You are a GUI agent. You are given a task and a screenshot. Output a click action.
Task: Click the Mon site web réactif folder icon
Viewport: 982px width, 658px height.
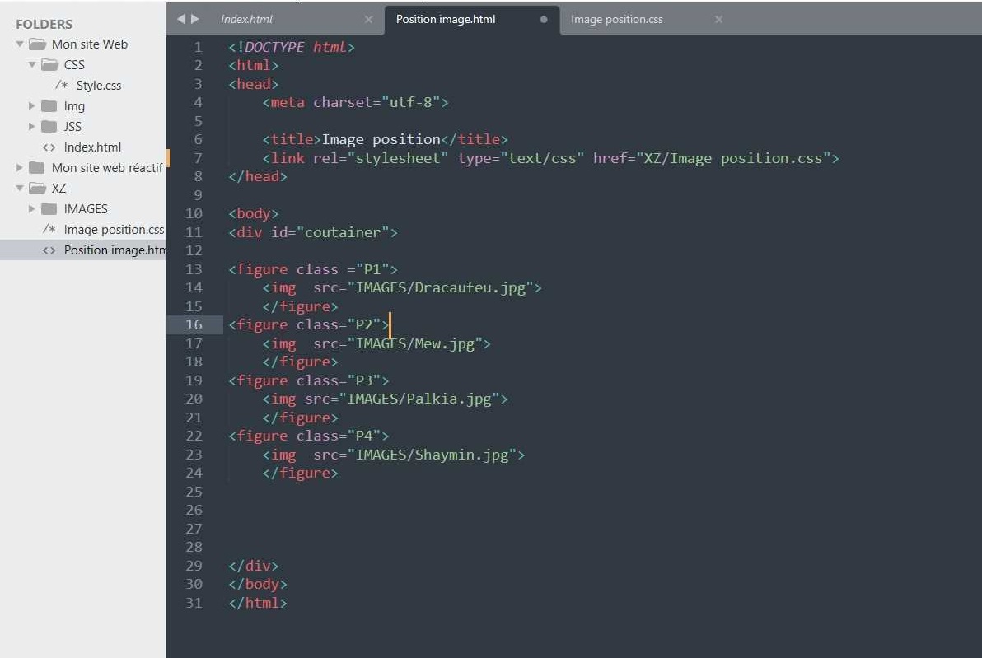coord(38,168)
